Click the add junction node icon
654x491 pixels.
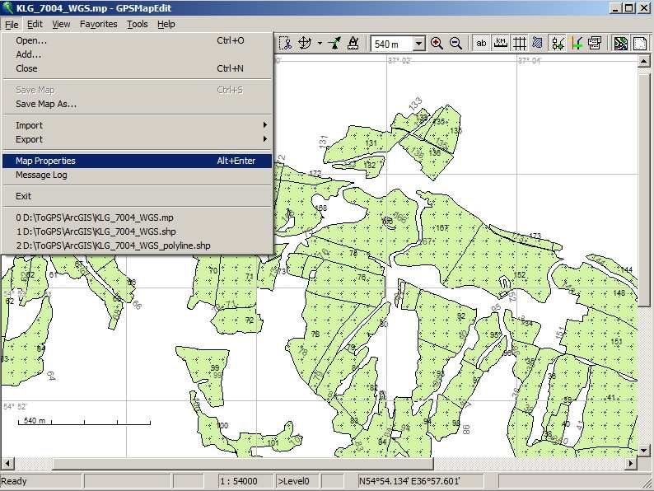pyautogui.click(x=577, y=44)
